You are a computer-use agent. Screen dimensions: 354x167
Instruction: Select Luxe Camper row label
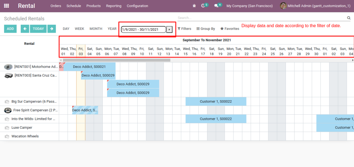(x=22, y=128)
